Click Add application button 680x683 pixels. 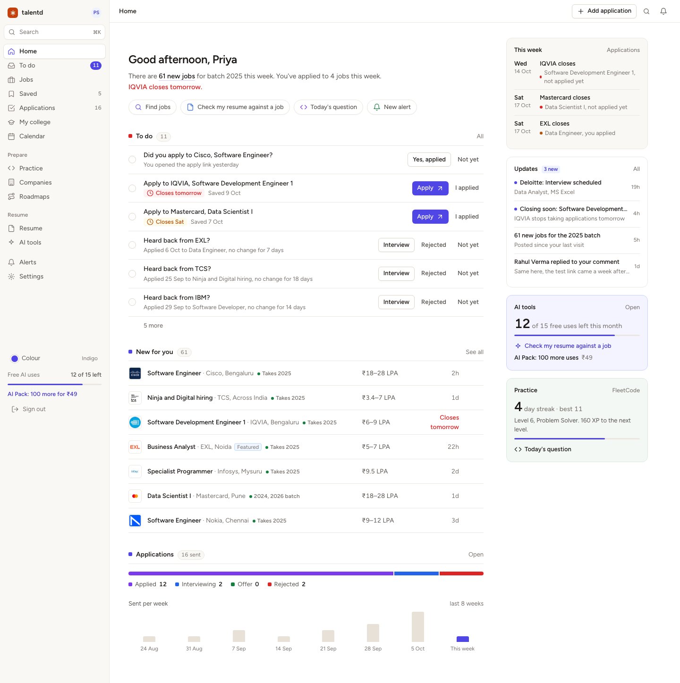[x=604, y=11]
